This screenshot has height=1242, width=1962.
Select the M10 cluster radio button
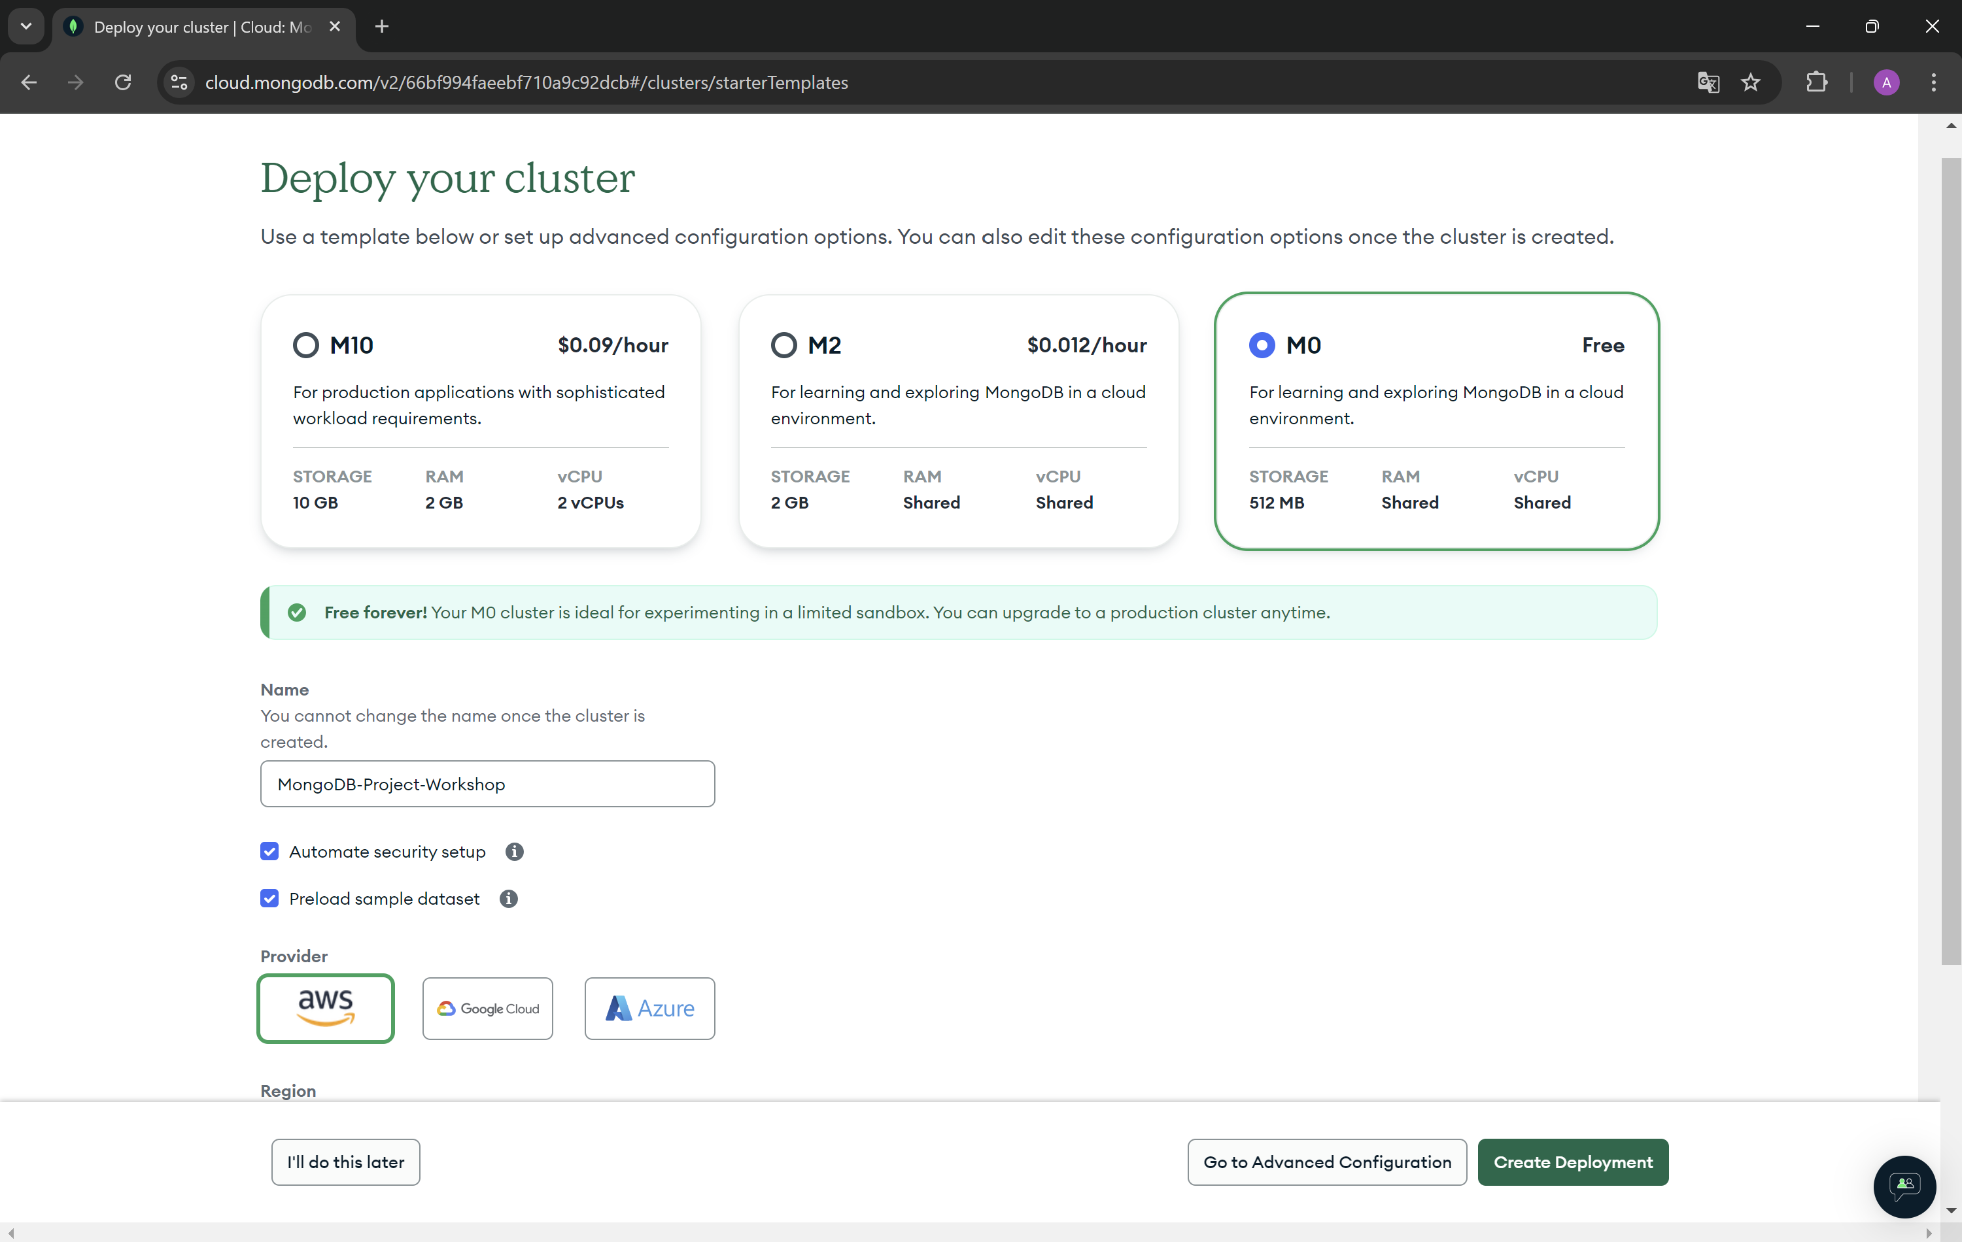coord(305,345)
